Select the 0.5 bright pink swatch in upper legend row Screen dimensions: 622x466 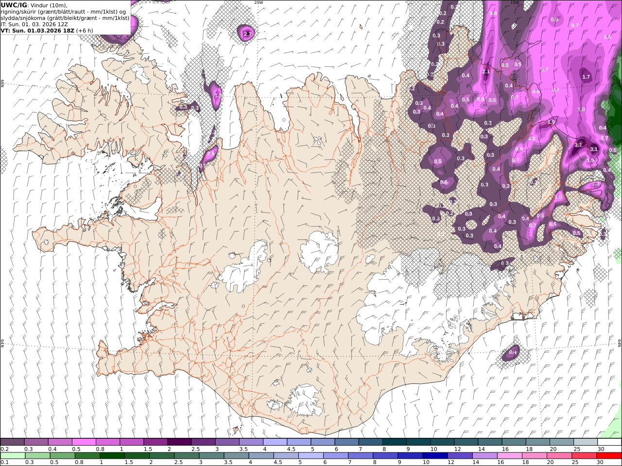[84, 442]
